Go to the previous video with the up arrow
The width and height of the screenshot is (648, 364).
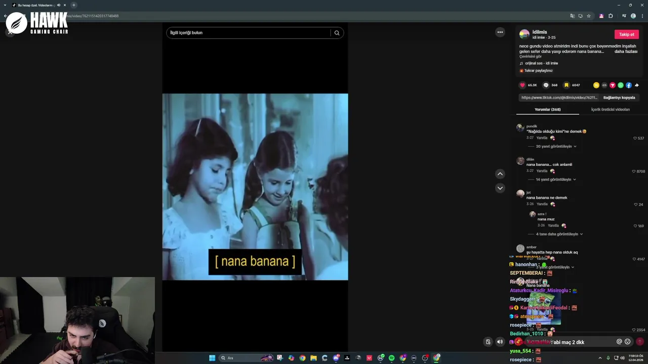[500, 174]
